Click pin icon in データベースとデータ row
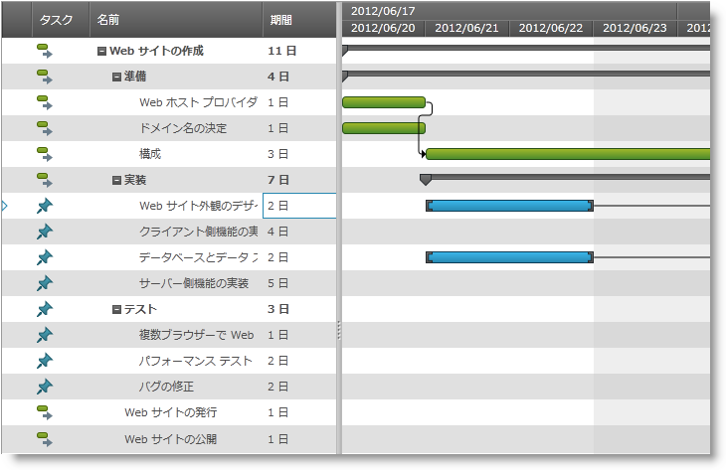The height and width of the screenshot is (470, 726). click(45, 257)
